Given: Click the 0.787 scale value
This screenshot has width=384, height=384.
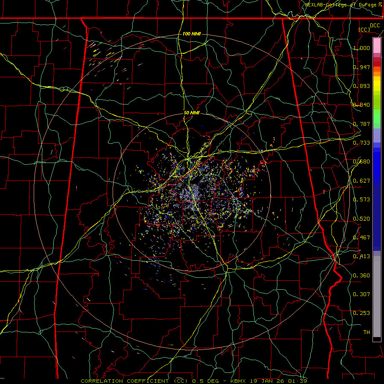Looking at the screenshot, I should pos(361,124).
